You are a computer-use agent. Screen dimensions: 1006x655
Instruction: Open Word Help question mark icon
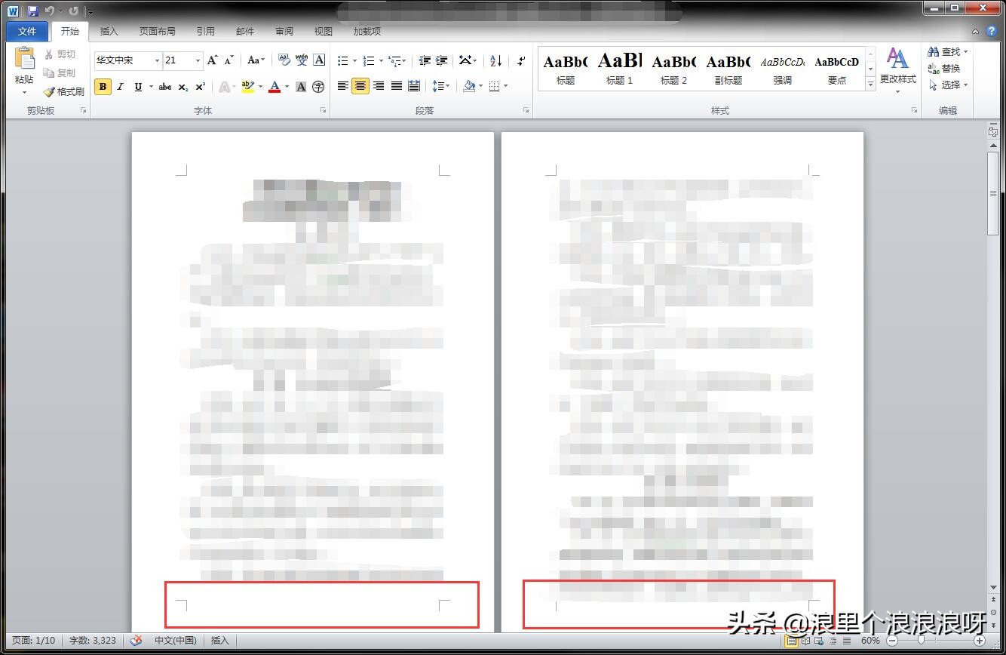click(x=991, y=32)
